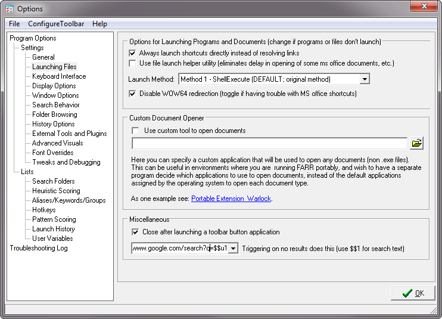Image resolution: width=442 pixels, height=319 pixels.
Task: Enable Use file launch helper utility
Action: (132, 63)
